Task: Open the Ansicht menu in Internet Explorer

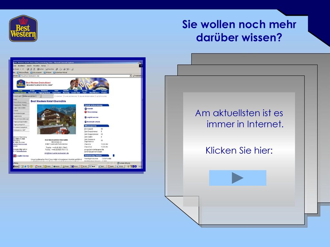Action: [x=29, y=66]
